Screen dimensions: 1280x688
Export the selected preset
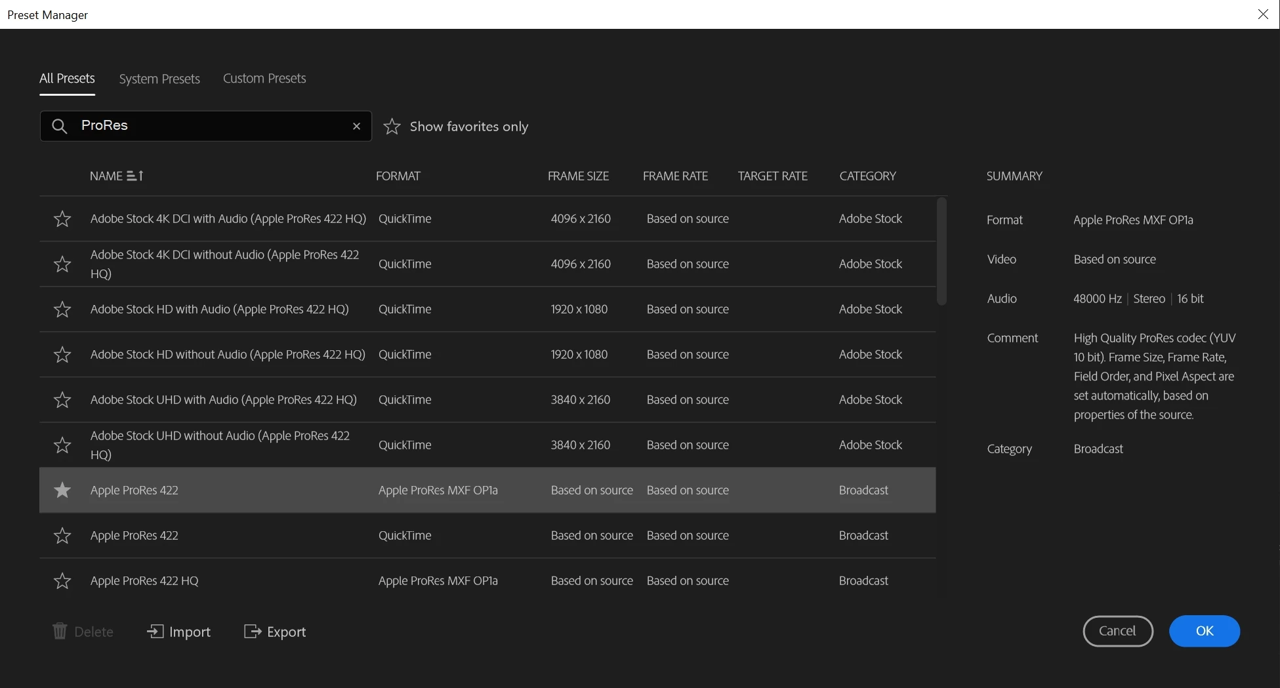tap(275, 632)
